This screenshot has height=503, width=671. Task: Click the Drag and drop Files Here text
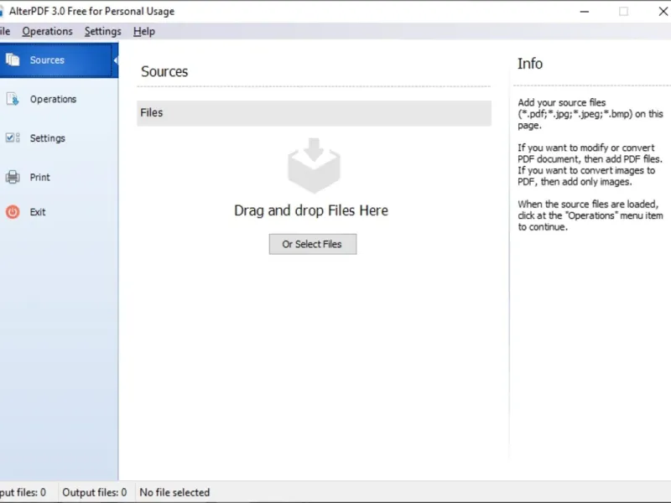(311, 210)
